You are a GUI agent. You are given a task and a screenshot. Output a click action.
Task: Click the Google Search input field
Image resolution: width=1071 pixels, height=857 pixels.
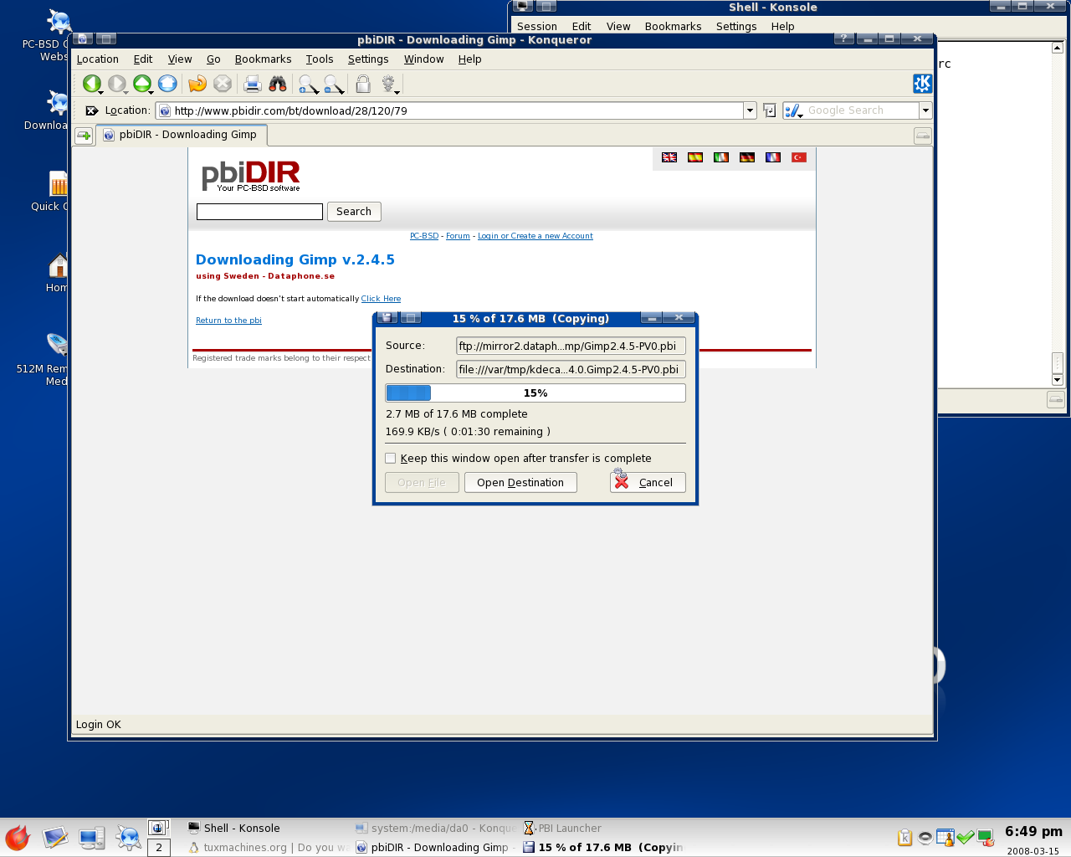(x=862, y=110)
